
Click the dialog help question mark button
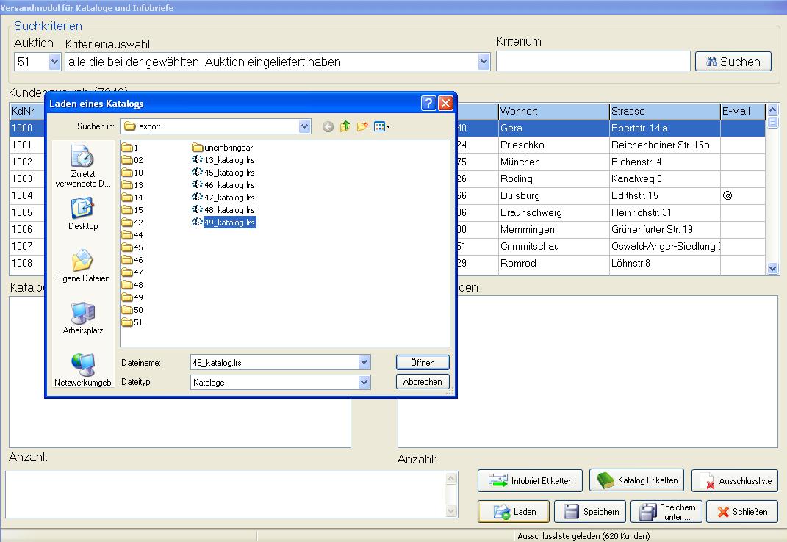[x=428, y=104]
